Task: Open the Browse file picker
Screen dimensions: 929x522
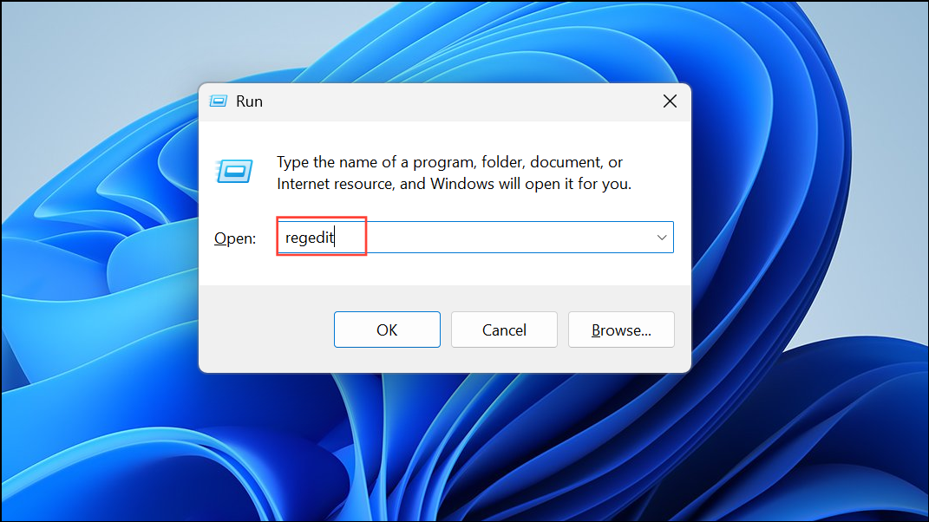Action: pos(621,330)
